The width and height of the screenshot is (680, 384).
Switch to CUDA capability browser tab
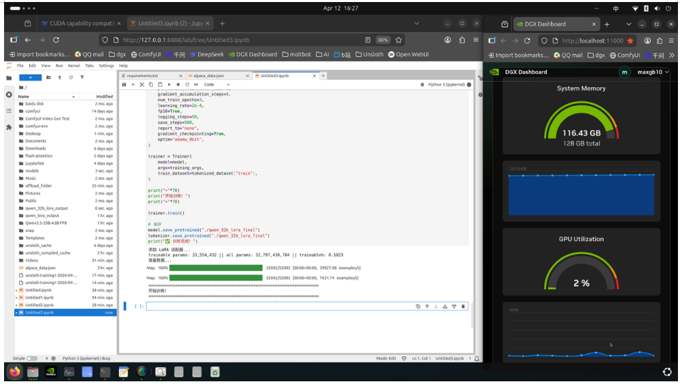[82, 24]
